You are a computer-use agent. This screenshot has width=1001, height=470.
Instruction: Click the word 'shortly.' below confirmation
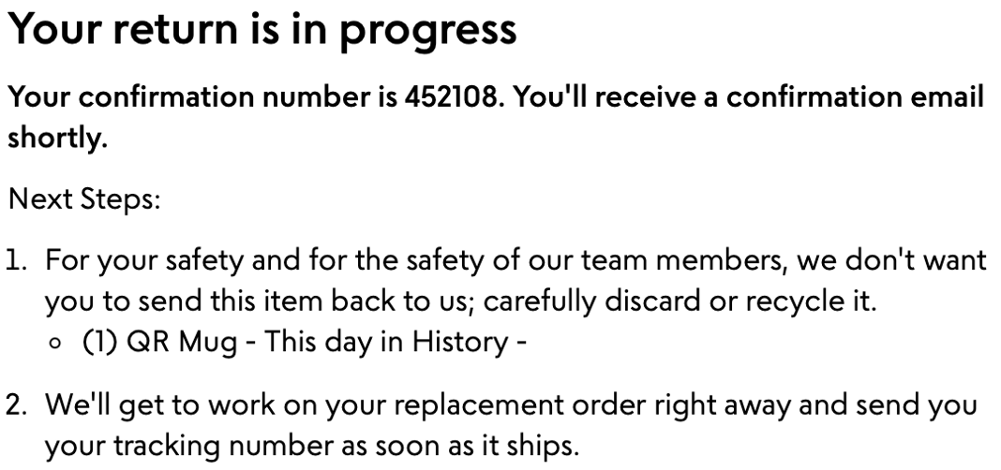click(x=57, y=138)
